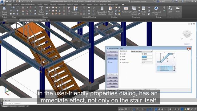Click the Create lists icon

(x=143, y=11)
